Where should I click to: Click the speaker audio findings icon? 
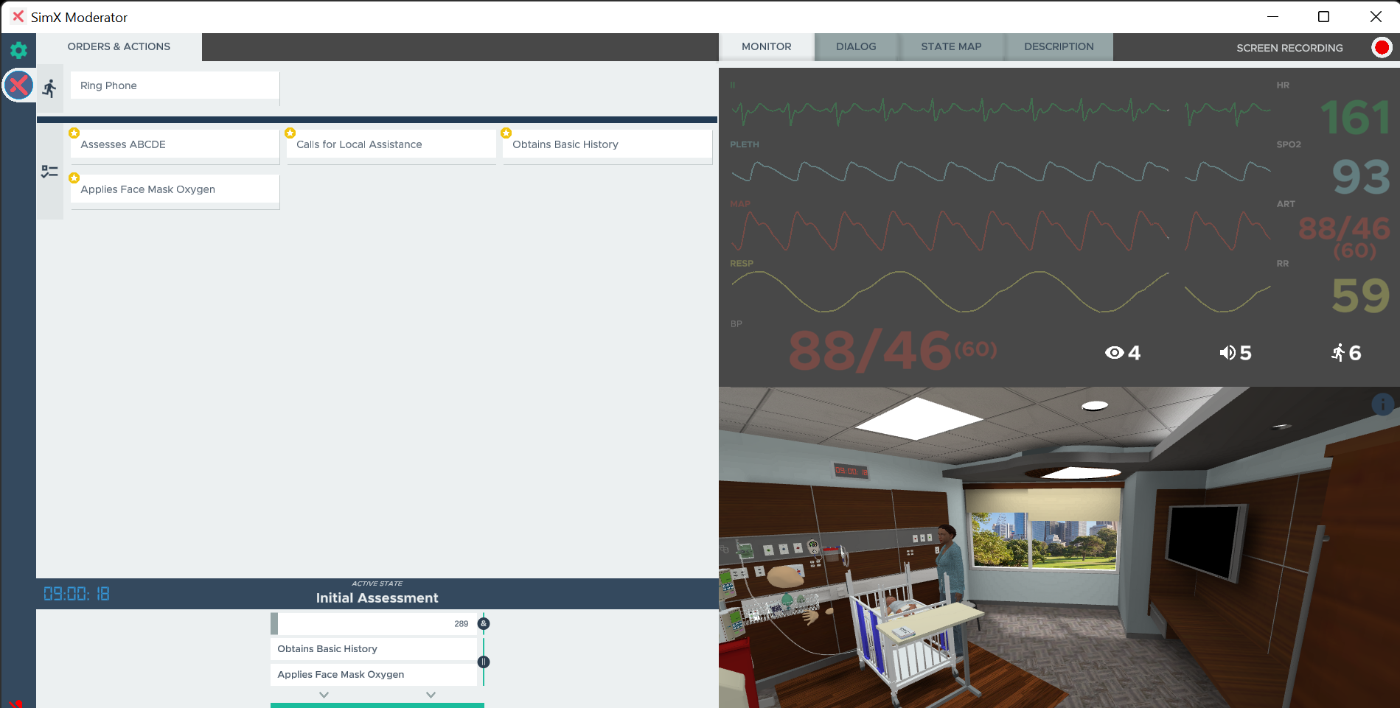coord(1227,353)
